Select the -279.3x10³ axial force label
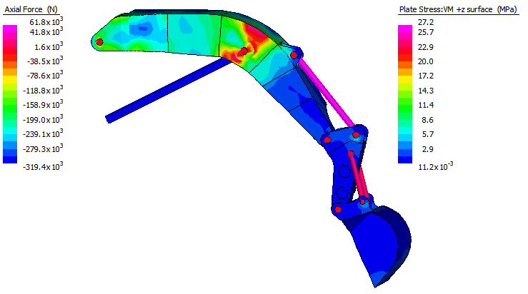The height and width of the screenshot is (294, 528). click(43, 148)
